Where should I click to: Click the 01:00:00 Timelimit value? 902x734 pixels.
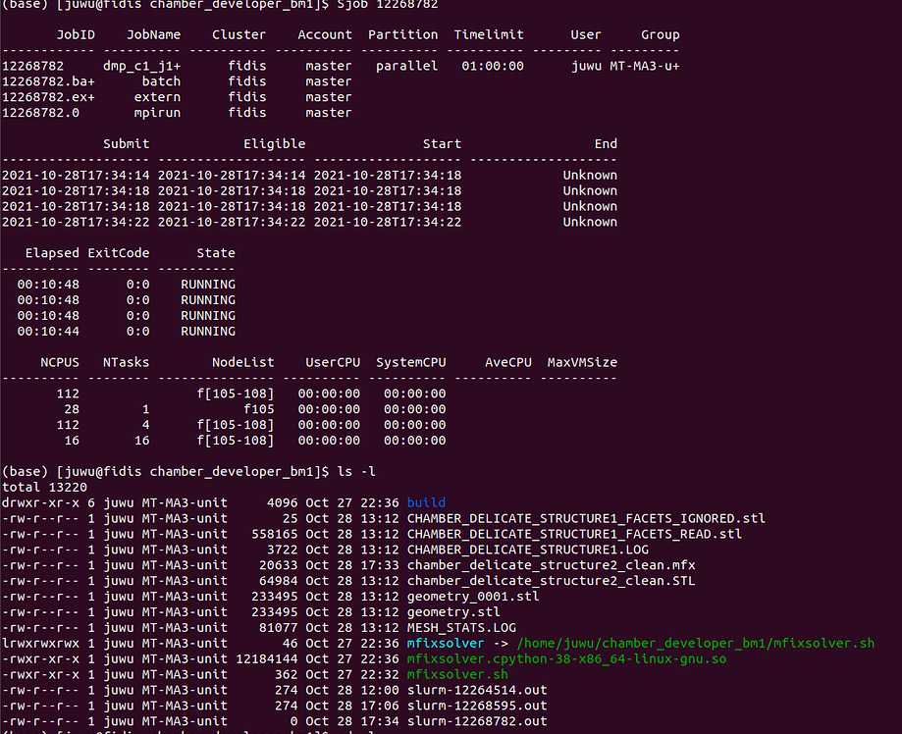point(487,65)
